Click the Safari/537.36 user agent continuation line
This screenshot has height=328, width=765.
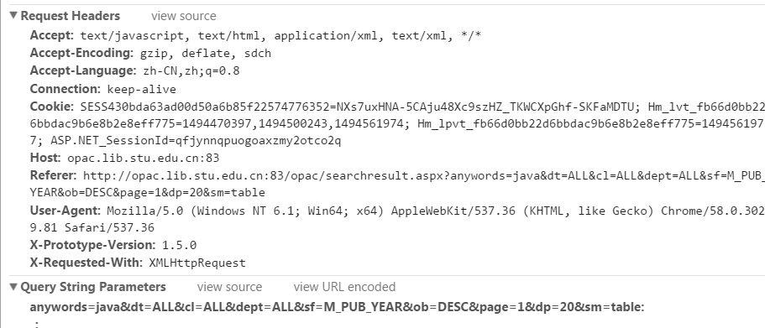(92, 227)
